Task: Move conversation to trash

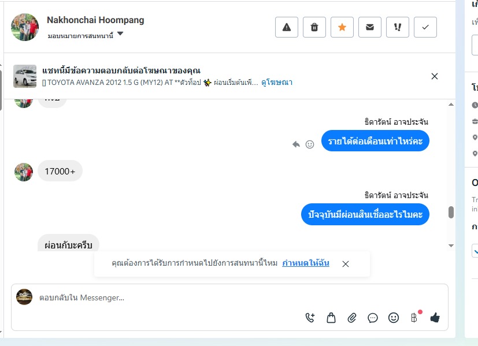Action: (x=314, y=27)
